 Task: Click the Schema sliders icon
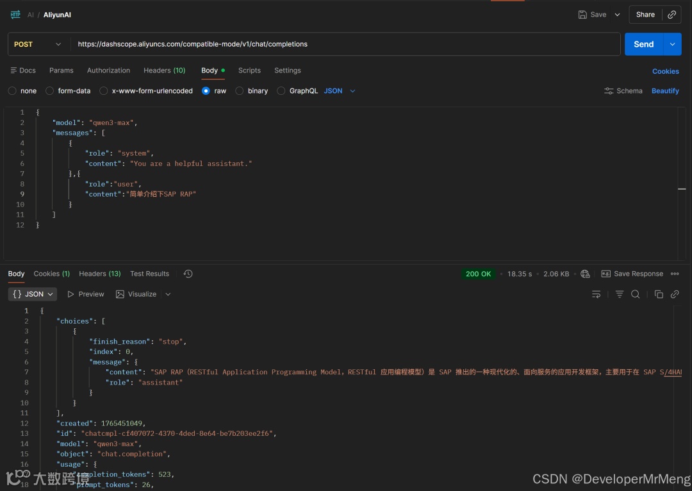coord(609,91)
